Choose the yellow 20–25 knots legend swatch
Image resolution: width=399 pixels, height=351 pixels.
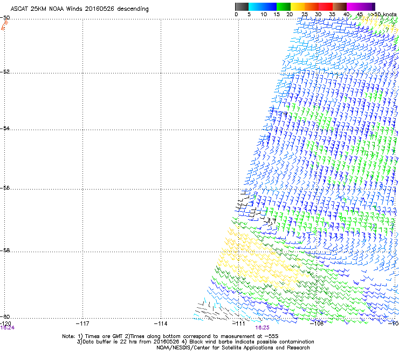coord(298,6)
